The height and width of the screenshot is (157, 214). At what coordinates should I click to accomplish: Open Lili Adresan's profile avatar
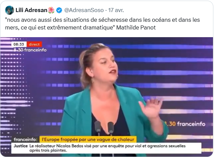(x=9, y=10)
